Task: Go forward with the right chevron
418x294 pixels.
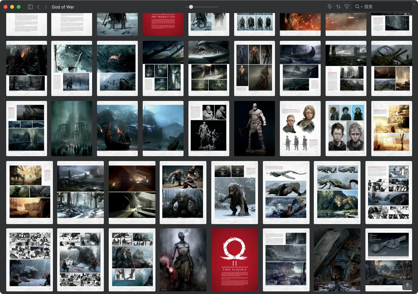Action: click(x=46, y=7)
